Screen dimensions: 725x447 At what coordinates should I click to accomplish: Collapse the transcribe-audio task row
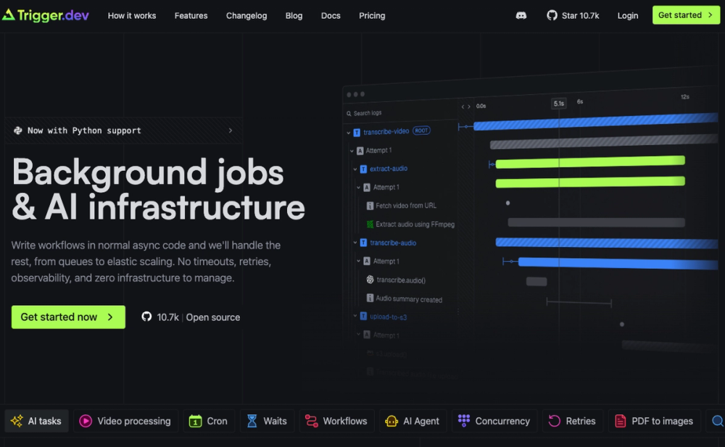[x=355, y=242]
